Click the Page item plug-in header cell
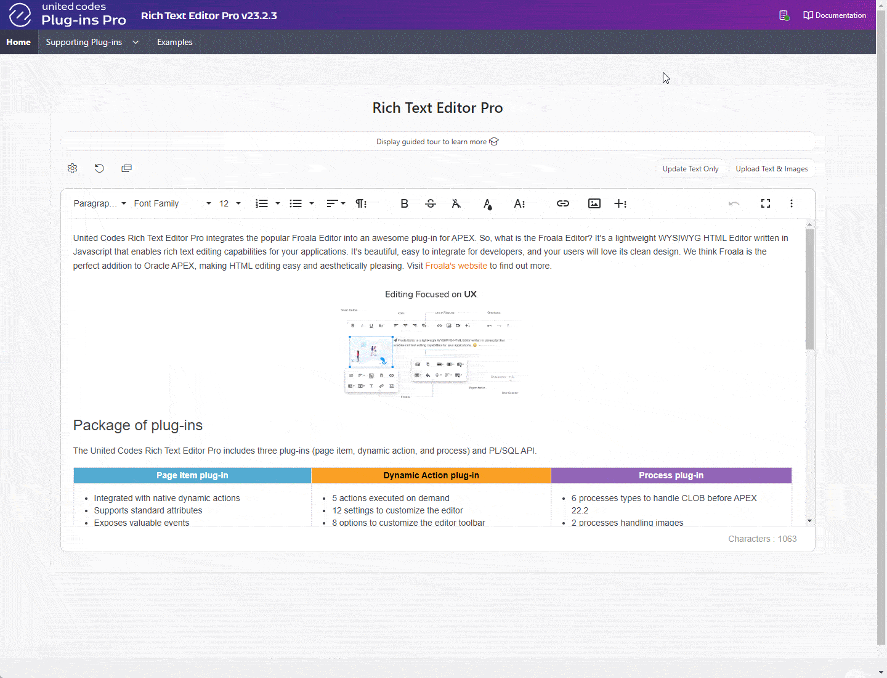Viewport: 887px width, 678px height. 192,475
